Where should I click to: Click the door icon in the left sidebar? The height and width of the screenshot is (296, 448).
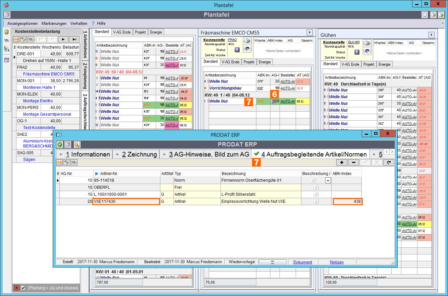click(6, 32)
